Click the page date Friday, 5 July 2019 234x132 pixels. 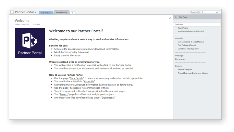22,25
